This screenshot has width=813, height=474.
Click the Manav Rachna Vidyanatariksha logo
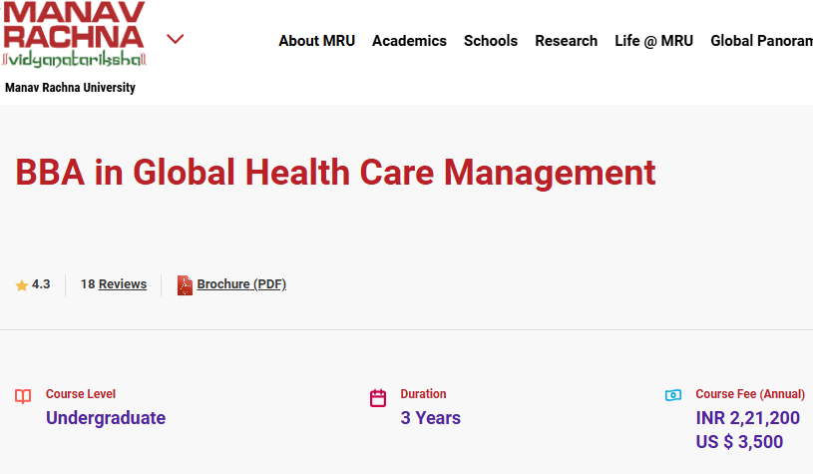(x=74, y=36)
